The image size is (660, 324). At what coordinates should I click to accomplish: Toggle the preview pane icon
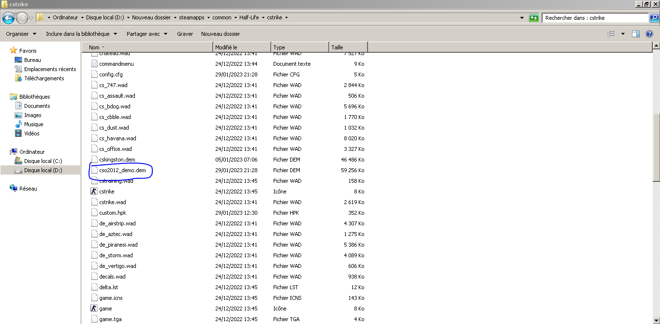point(636,34)
